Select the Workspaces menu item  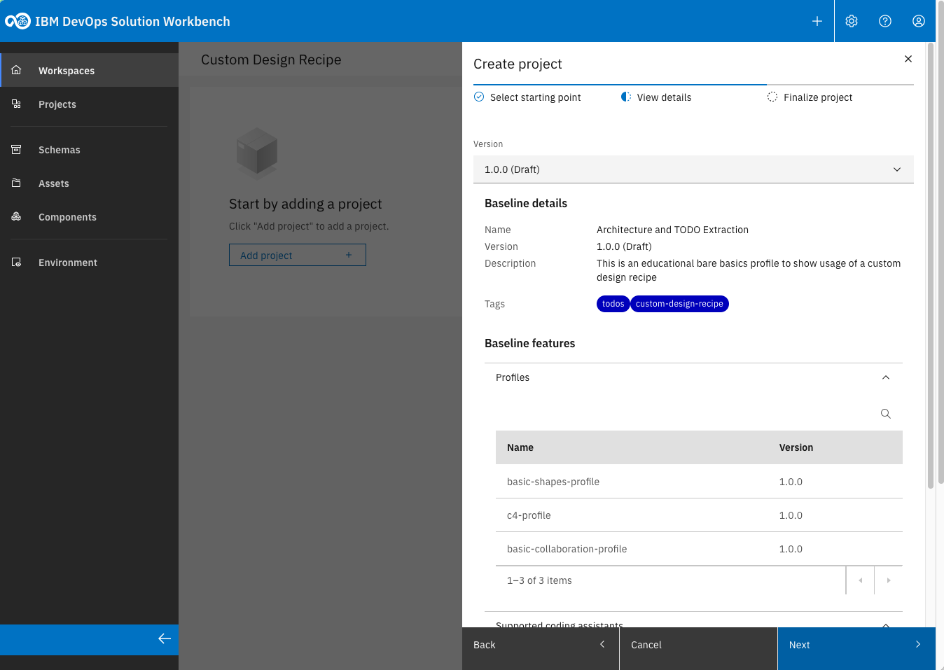[90, 70]
